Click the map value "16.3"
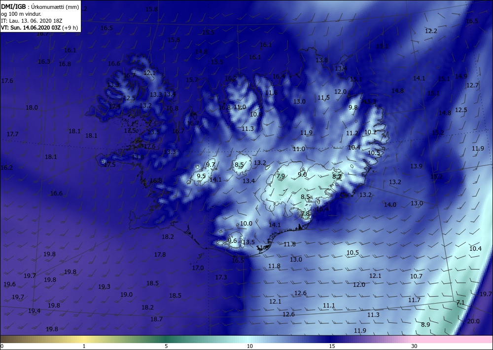The image size is (493, 350). [x=44, y=61]
